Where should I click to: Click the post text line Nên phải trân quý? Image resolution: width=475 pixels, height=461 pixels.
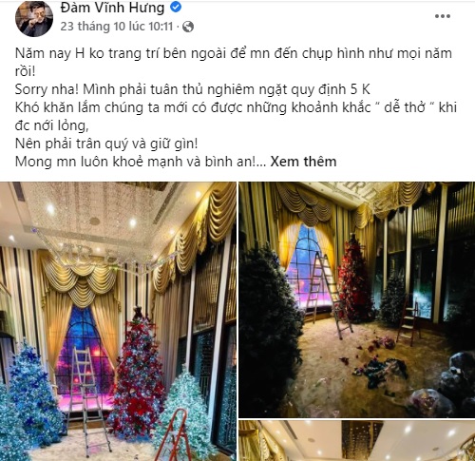[106, 144]
